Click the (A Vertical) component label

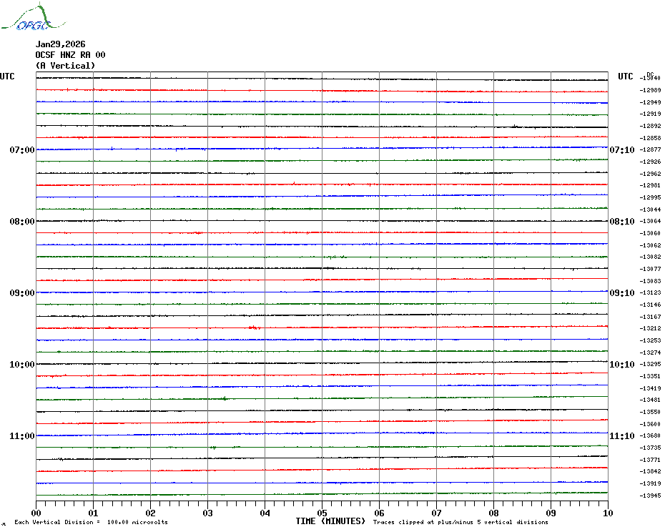coord(65,65)
